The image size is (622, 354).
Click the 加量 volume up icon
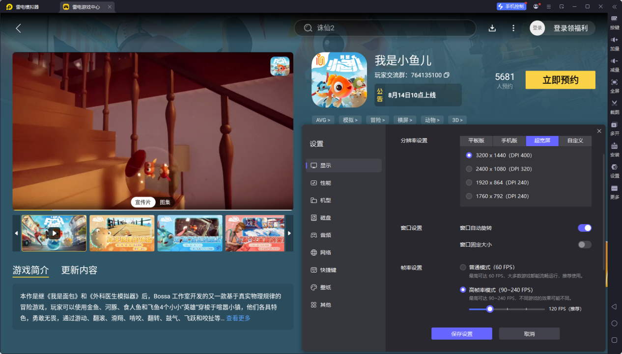[614, 39]
